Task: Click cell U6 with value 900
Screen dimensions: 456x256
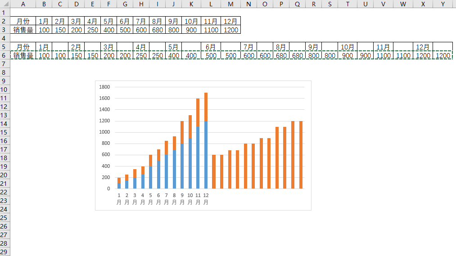Action: pos(365,55)
